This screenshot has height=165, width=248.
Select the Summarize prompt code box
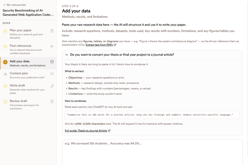pyautogui.click(x=152, y=115)
